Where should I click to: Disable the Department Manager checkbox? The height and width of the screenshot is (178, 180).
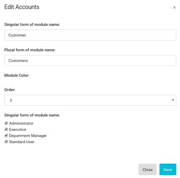[x=6, y=135]
